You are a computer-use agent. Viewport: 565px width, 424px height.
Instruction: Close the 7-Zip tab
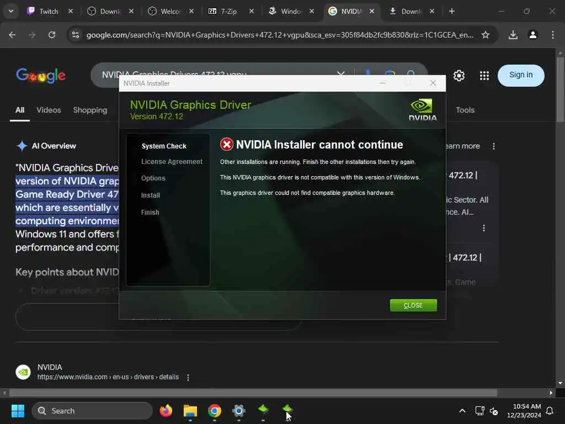point(252,11)
